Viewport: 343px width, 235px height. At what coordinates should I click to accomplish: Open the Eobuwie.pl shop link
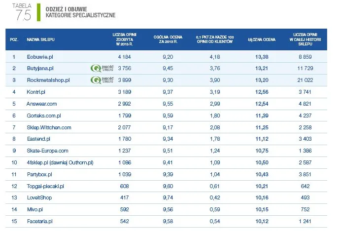tap(39, 57)
